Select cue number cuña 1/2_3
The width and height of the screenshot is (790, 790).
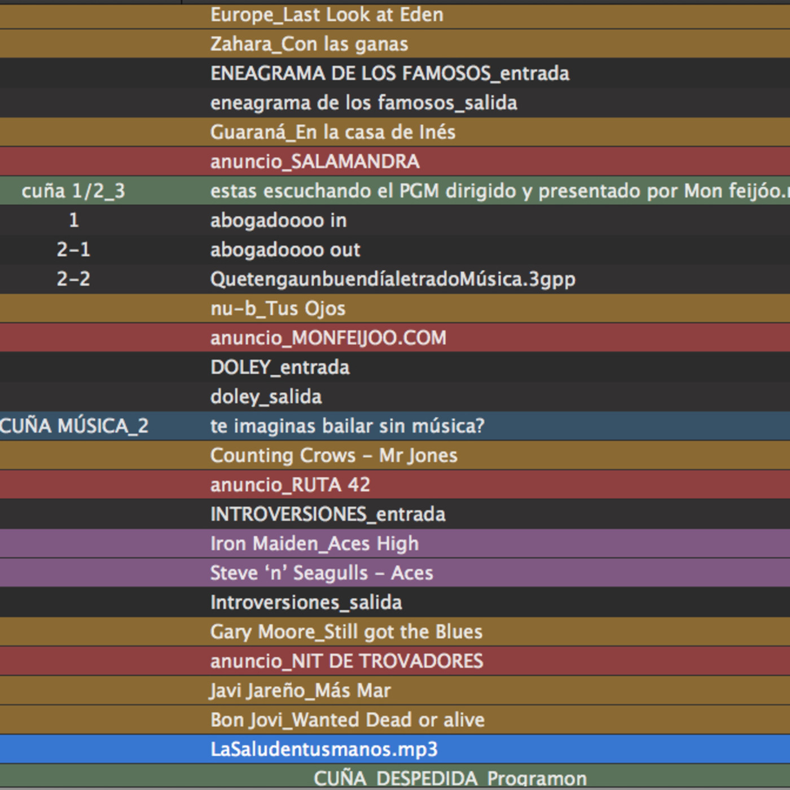tap(73, 191)
